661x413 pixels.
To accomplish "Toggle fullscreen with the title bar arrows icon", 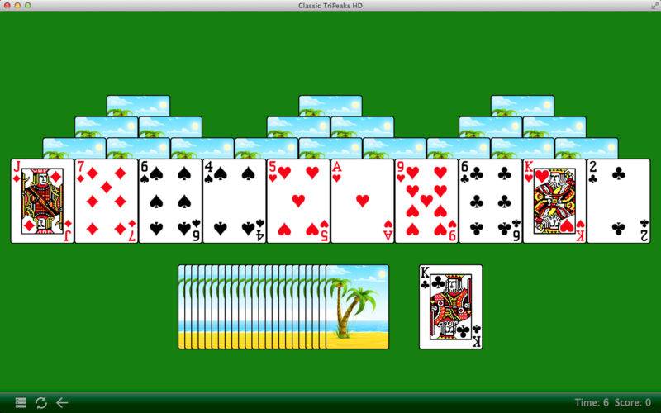I will click(x=654, y=6).
